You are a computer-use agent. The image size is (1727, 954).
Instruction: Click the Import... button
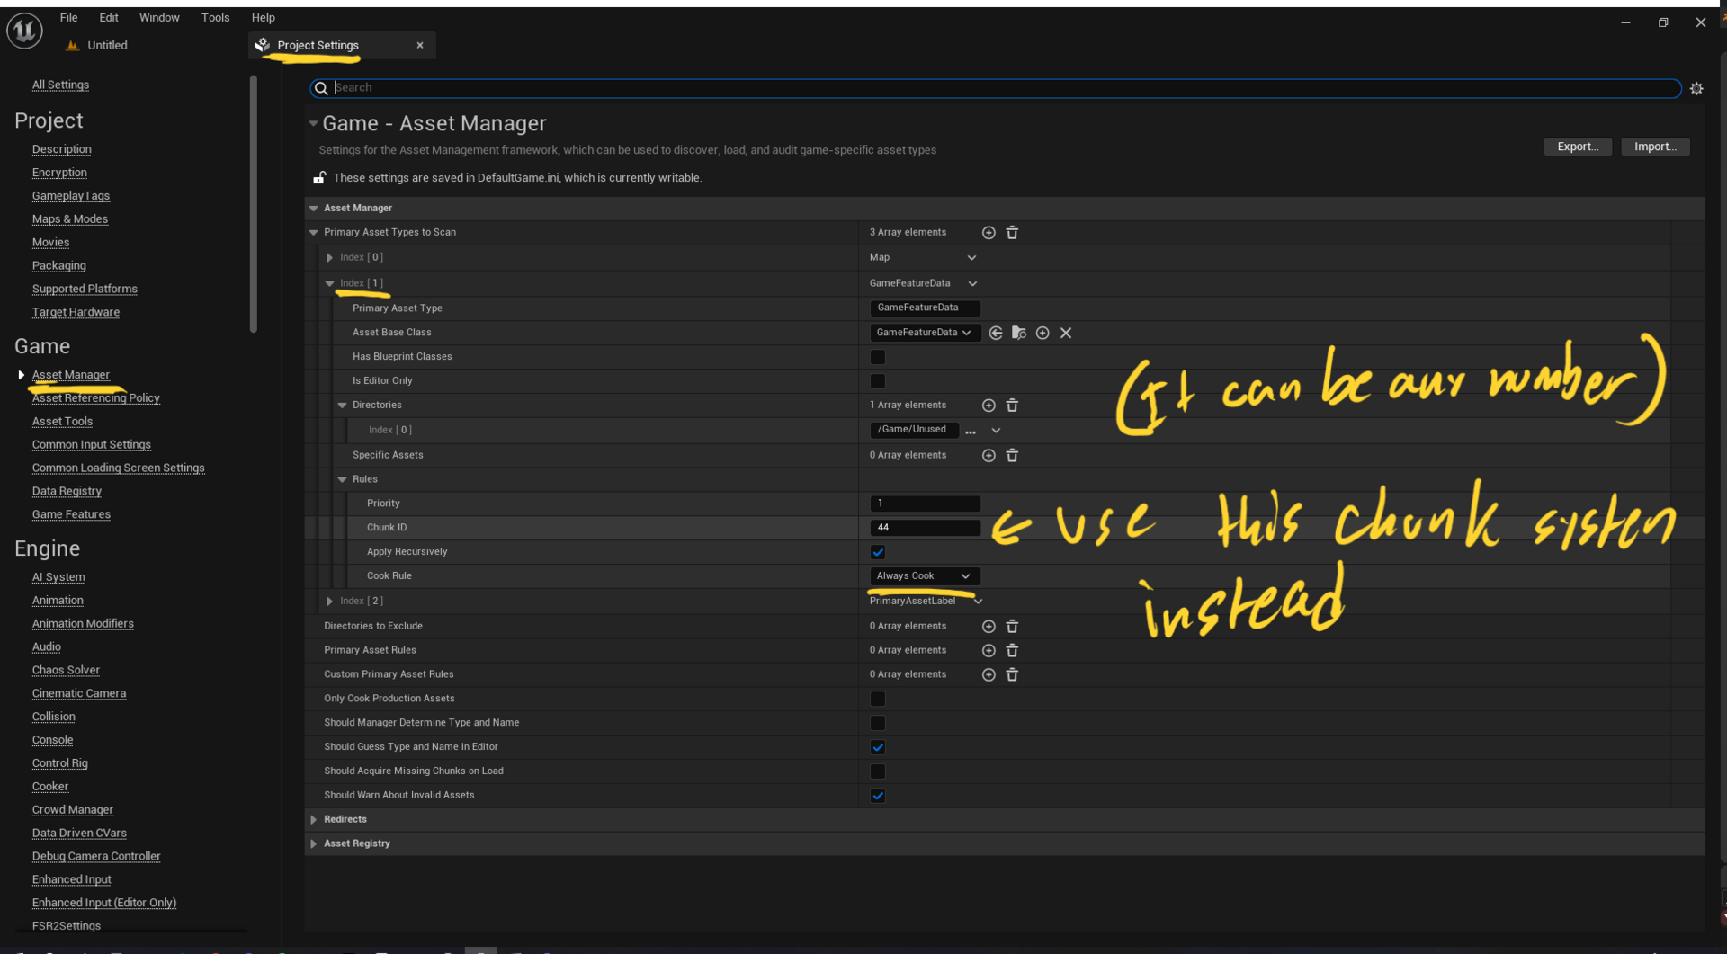(1655, 147)
